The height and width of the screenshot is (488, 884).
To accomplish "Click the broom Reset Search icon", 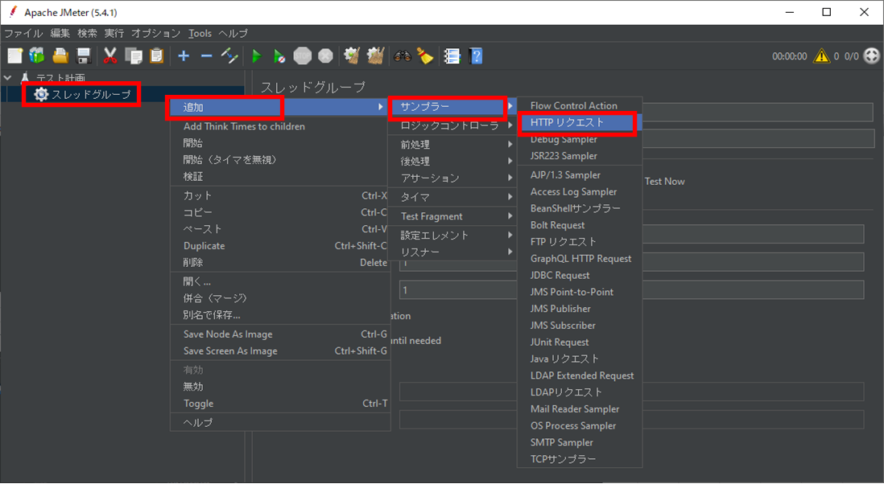I will coord(425,55).
